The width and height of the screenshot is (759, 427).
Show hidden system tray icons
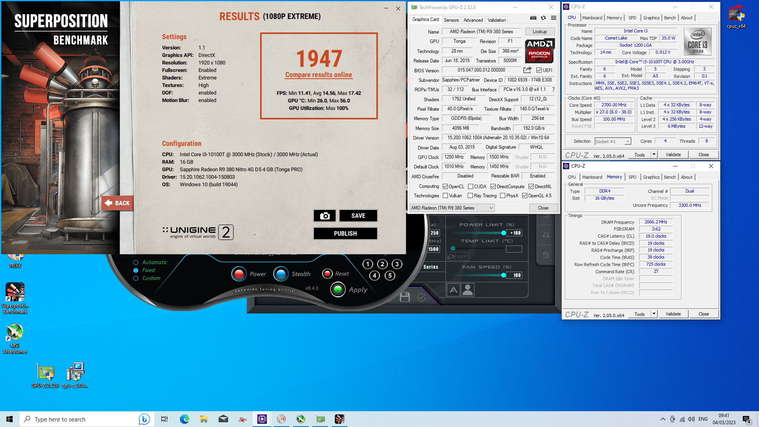click(x=663, y=419)
